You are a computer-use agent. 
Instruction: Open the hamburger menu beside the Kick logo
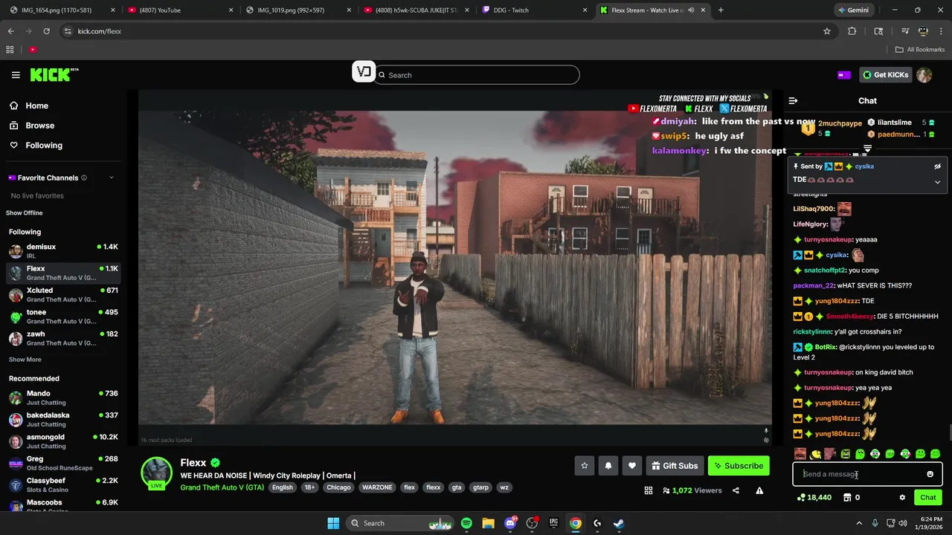click(x=16, y=75)
